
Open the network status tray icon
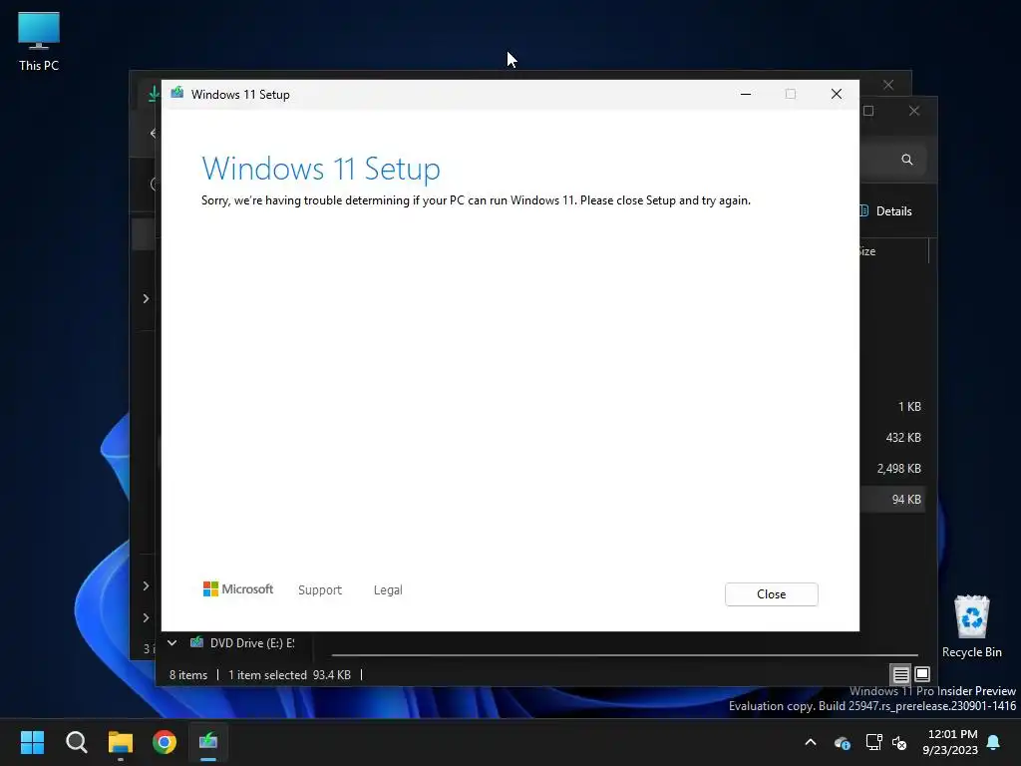coord(873,742)
